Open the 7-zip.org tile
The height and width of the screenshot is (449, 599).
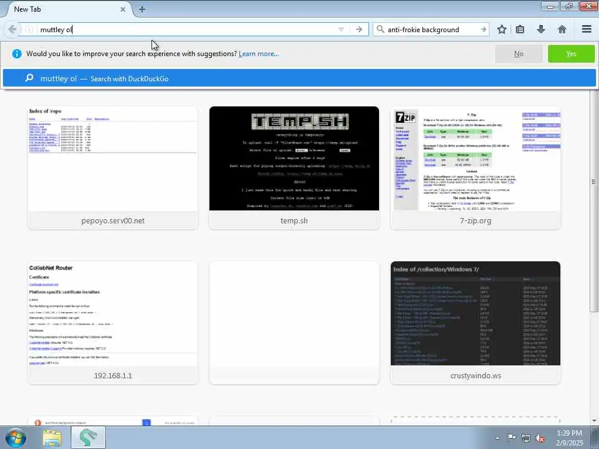tap(476, 168)
